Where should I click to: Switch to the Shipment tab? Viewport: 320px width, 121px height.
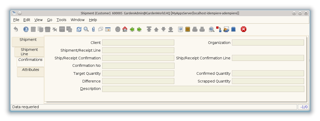click(28, 40)
